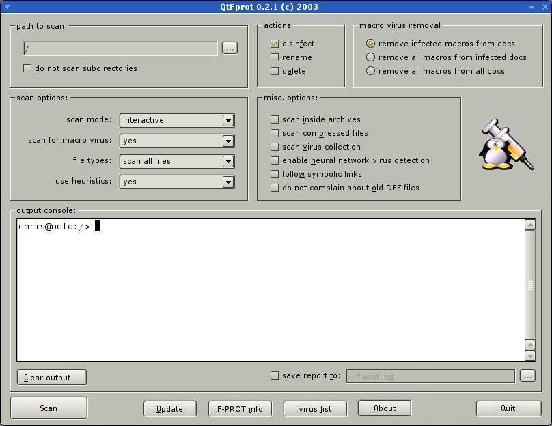Screen dimensions: 552x426
Task: Focus the path to scan field
Action: coord(120,48)
